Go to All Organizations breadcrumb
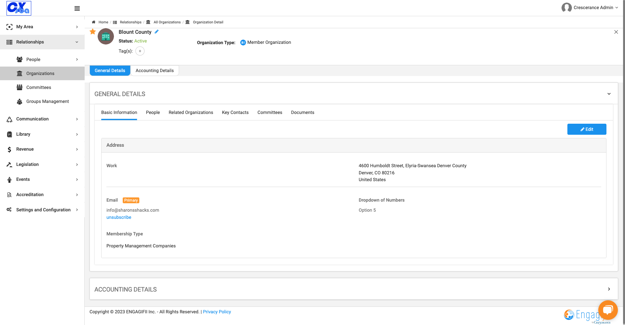 click(167, 22)
